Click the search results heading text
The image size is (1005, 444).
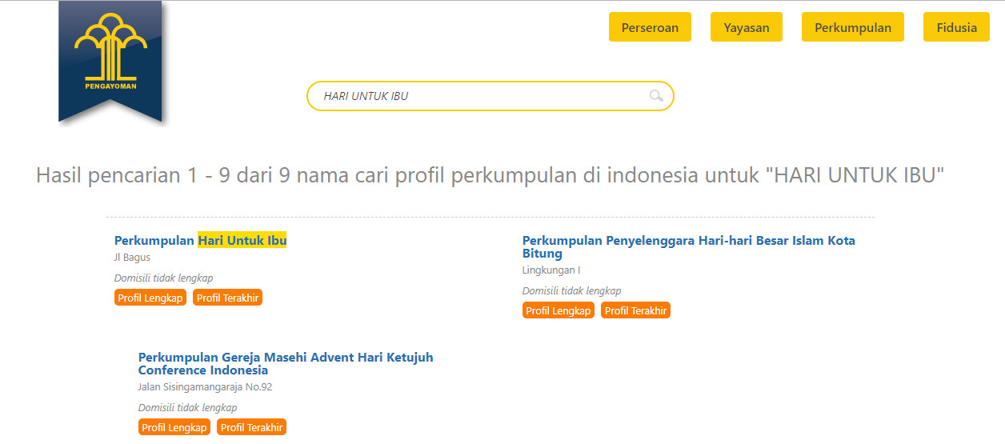tap(490, 175)
